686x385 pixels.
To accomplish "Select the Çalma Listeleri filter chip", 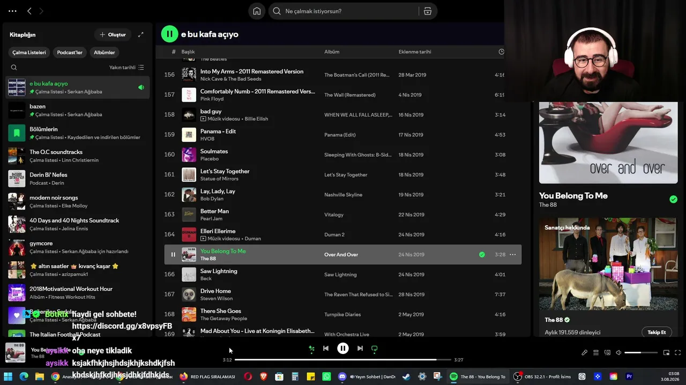I will tap(29, 52).
